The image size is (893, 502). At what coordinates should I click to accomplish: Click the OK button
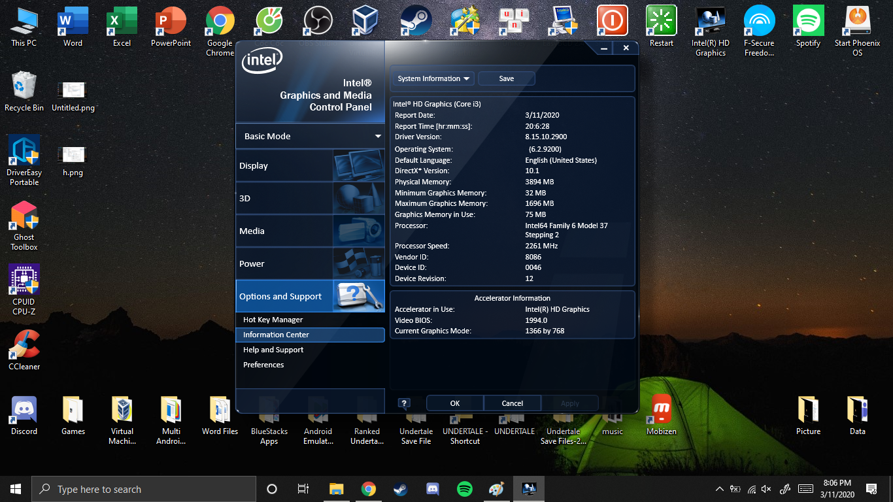pyautogui.click(x=455, y=403)
